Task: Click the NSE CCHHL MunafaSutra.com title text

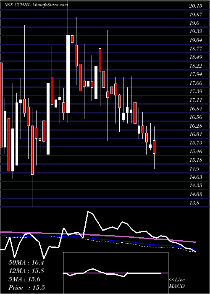Action: click(x=36, y=5)
